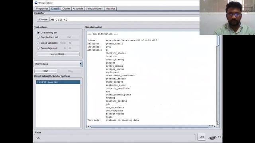Click the 'german_credit' relation text
Screen dimensions: 255x143
[x=114, y=44]
